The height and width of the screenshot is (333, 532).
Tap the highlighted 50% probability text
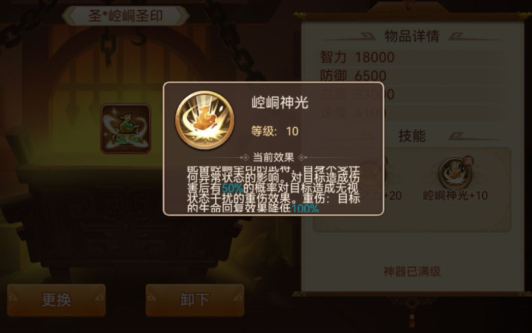pyautogui.click(x=233, y=188)
